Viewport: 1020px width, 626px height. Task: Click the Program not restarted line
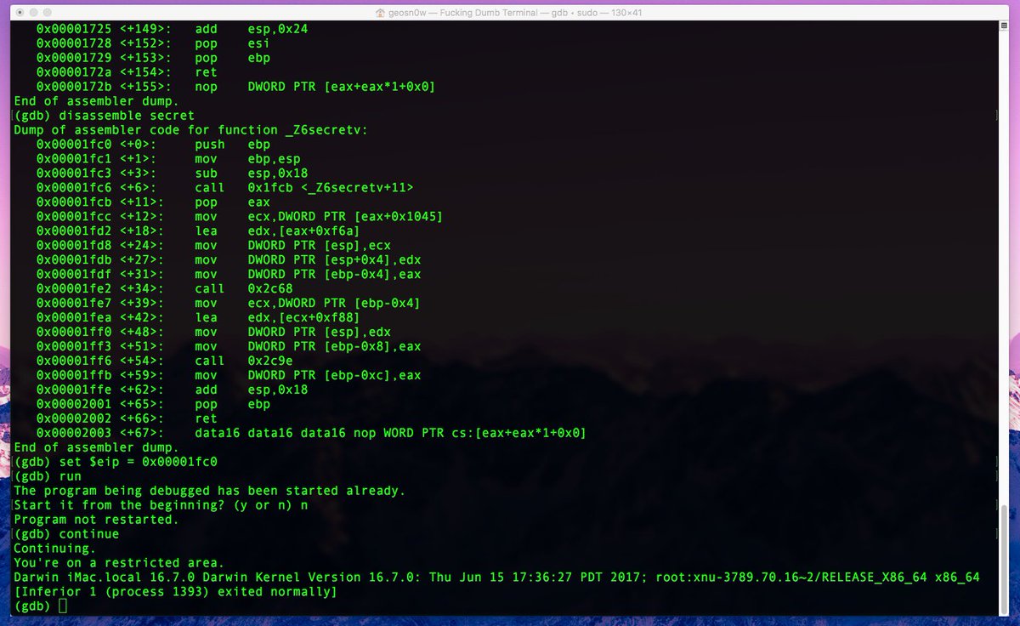(93, 519)
